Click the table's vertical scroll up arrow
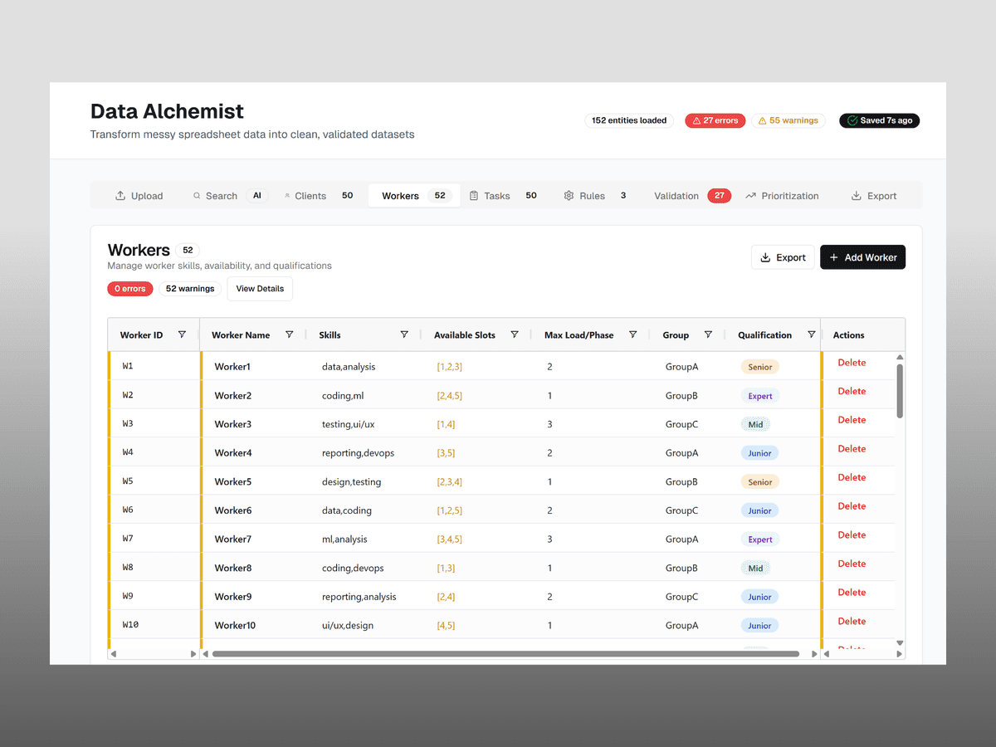This screenshot has width=996, height=747. [900, 357]
